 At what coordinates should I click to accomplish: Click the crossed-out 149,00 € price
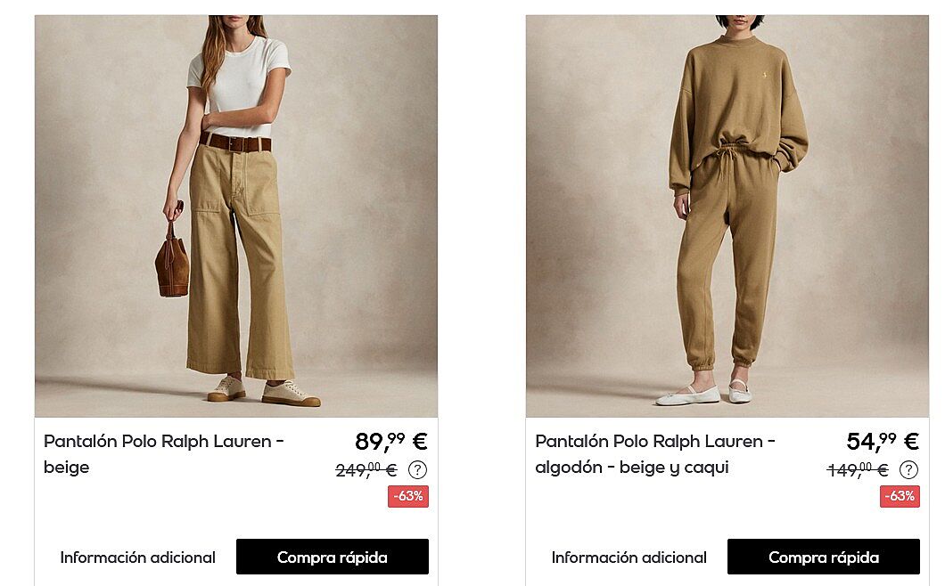coord(858,469)
